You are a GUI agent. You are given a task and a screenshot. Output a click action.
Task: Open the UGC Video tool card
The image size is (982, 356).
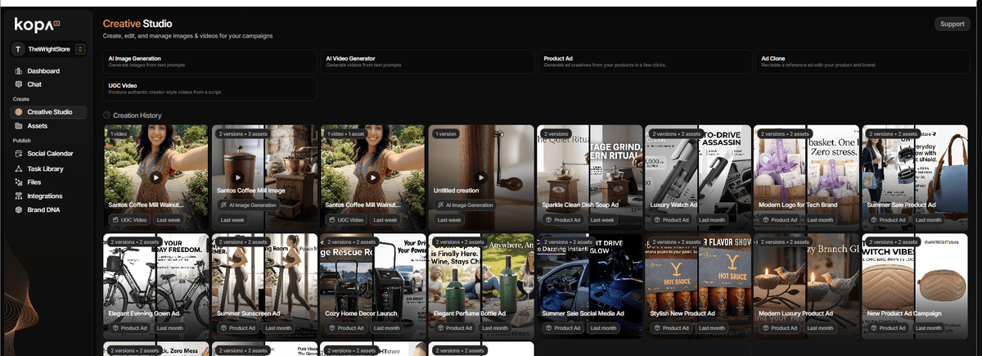[x=209, y=88]
